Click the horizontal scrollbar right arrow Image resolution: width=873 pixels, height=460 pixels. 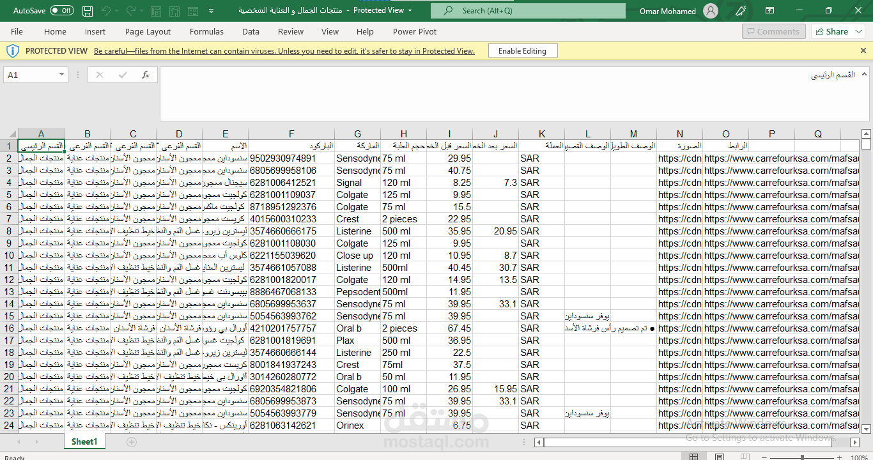tap(855, 441)
